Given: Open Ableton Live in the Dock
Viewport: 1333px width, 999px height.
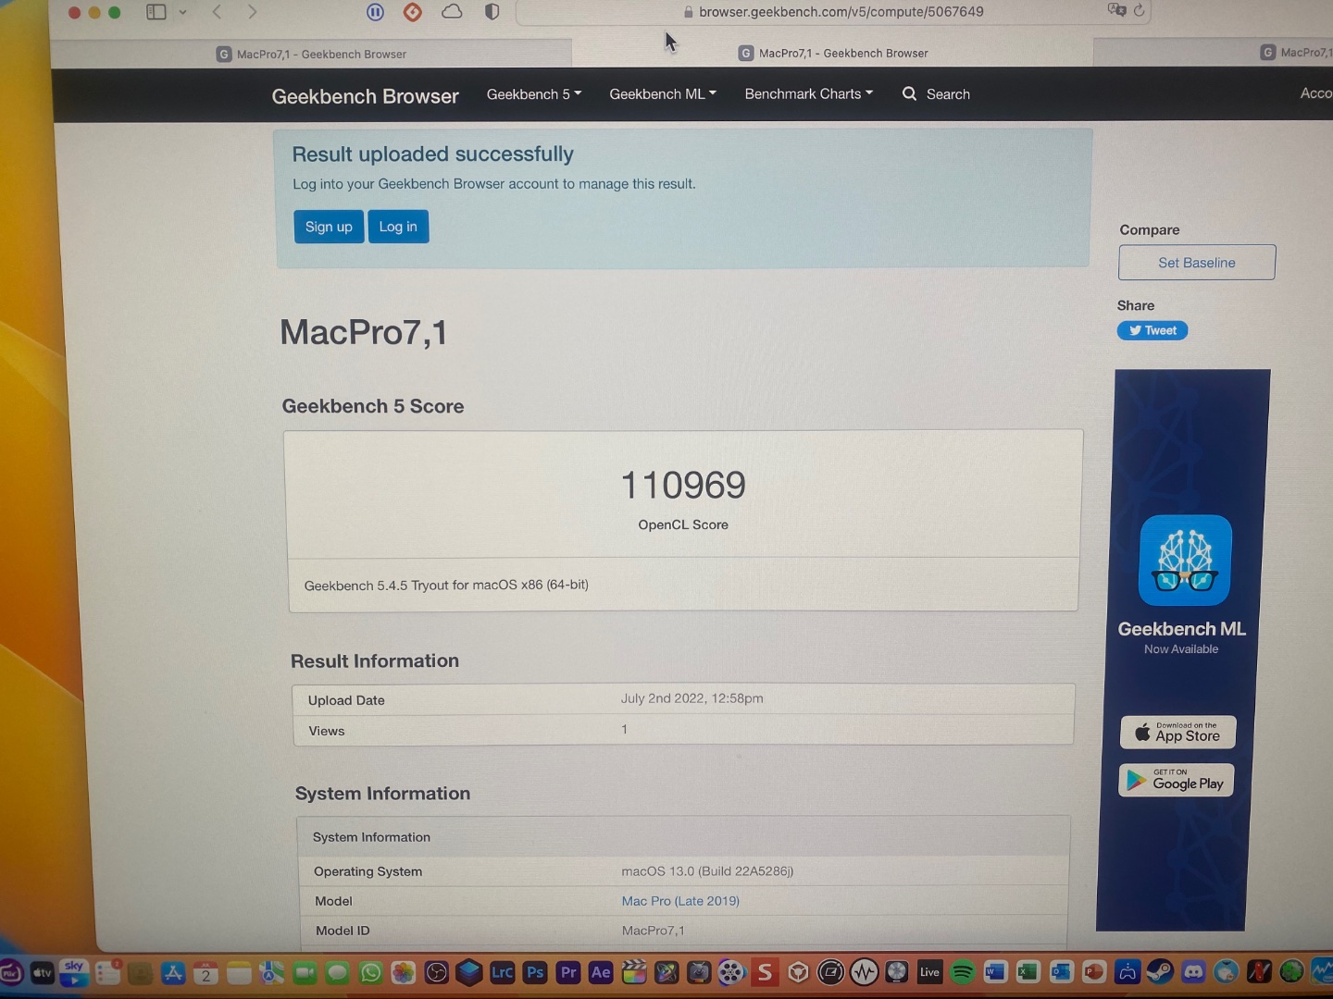Looking at the screenshot, I should (x=929, y=972).
